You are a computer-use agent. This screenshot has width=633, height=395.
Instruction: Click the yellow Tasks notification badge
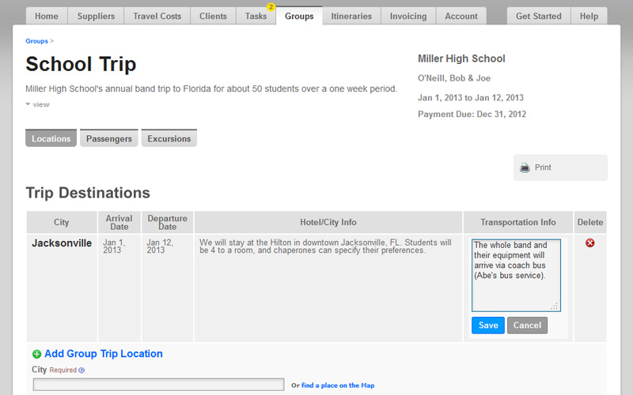point(271,7)
